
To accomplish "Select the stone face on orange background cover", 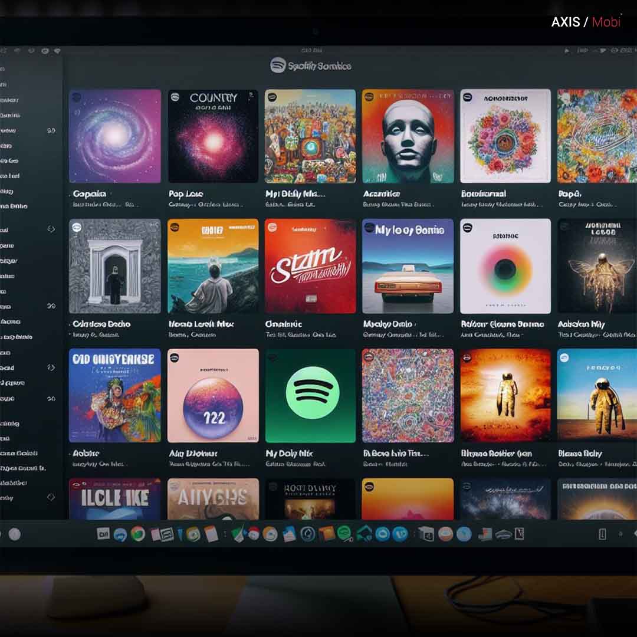I will point(408,136).
